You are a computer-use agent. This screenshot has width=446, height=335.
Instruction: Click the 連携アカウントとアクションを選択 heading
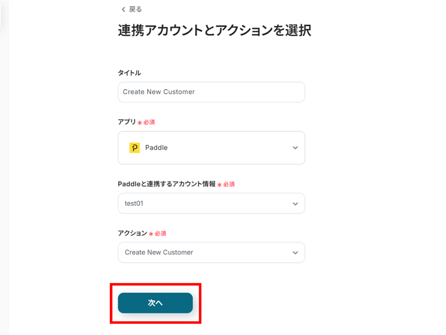[214, 30]
